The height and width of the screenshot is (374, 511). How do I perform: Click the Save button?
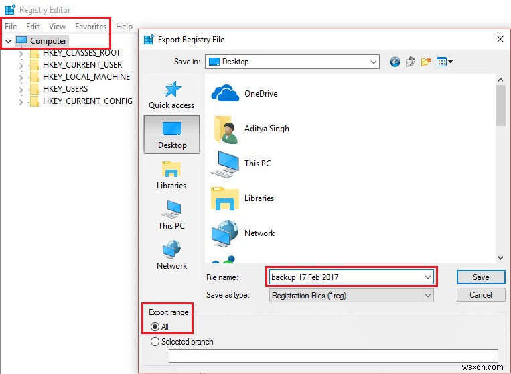click(481, 277)
